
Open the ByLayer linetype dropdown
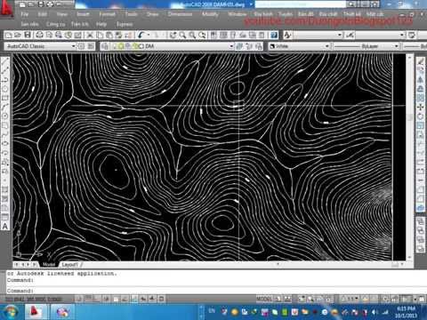(396, 46)
